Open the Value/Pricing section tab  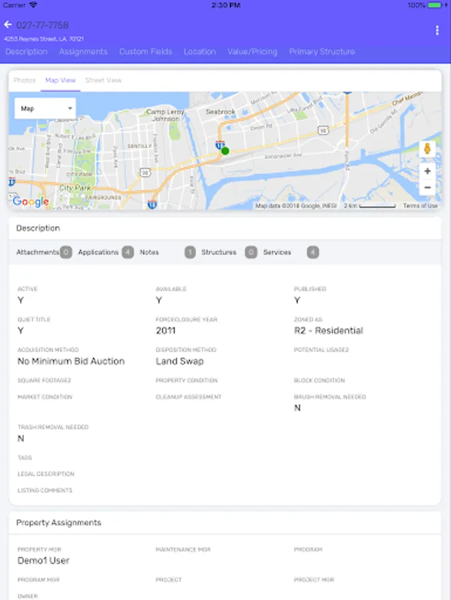coord(252,51)
